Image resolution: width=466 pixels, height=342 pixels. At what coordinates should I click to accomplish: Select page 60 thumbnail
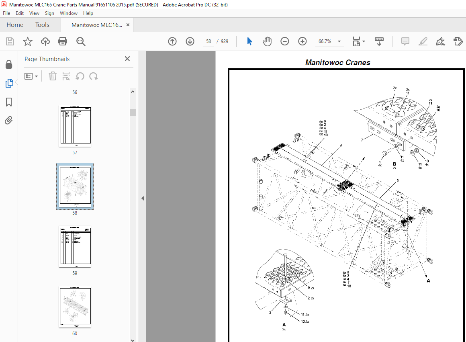click(75, 307)
